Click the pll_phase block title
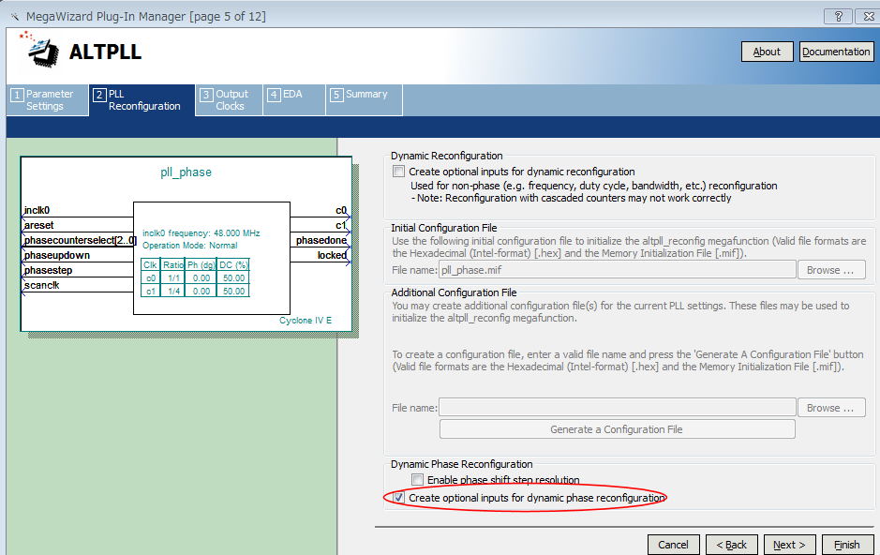Image resolution: width=880 pixels, height=555 pixels. pos(186,172)
